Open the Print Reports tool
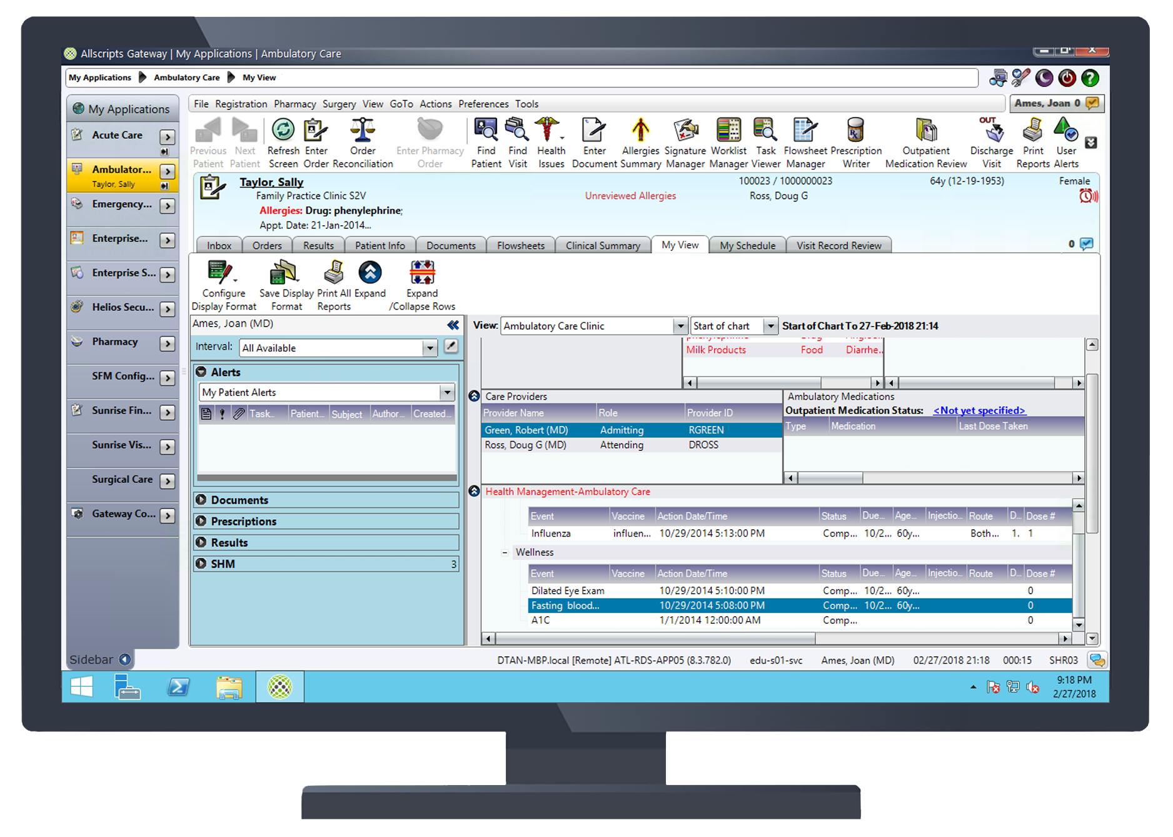The height and width of the screenshot is (837, 1173). [x=1032, y=129]
